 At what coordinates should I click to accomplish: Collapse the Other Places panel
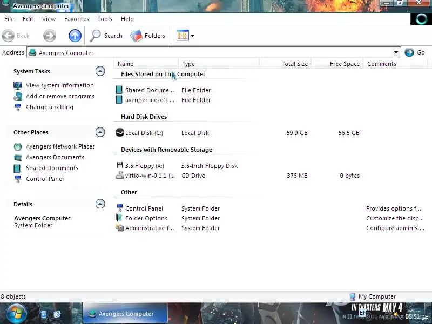coord(100,132)
